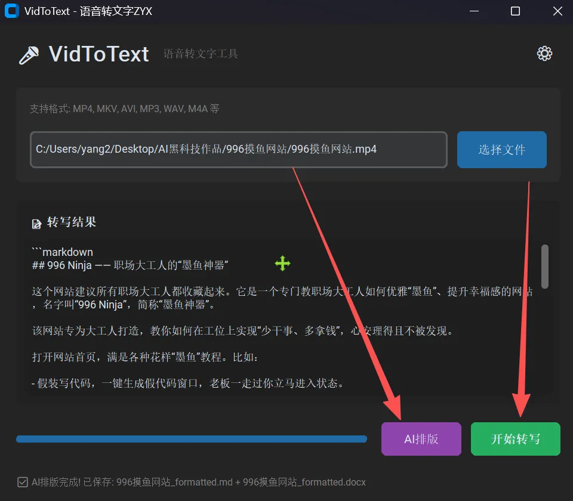This screenshot has height=501, width=573.
Task: Close the VidToText window
Action: pyautogui.click(x=557, y=11)
